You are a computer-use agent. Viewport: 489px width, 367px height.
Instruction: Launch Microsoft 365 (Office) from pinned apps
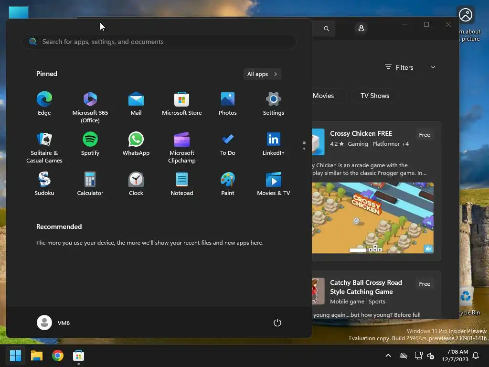click(x=90, y=108)
